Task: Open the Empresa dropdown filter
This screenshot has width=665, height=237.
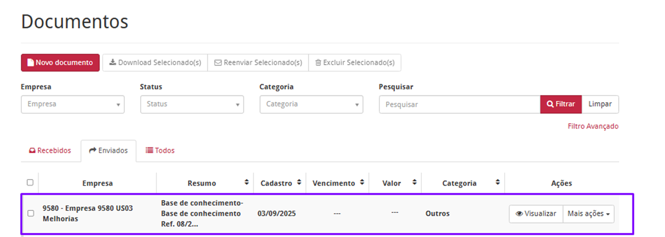Action: [73, 104]
